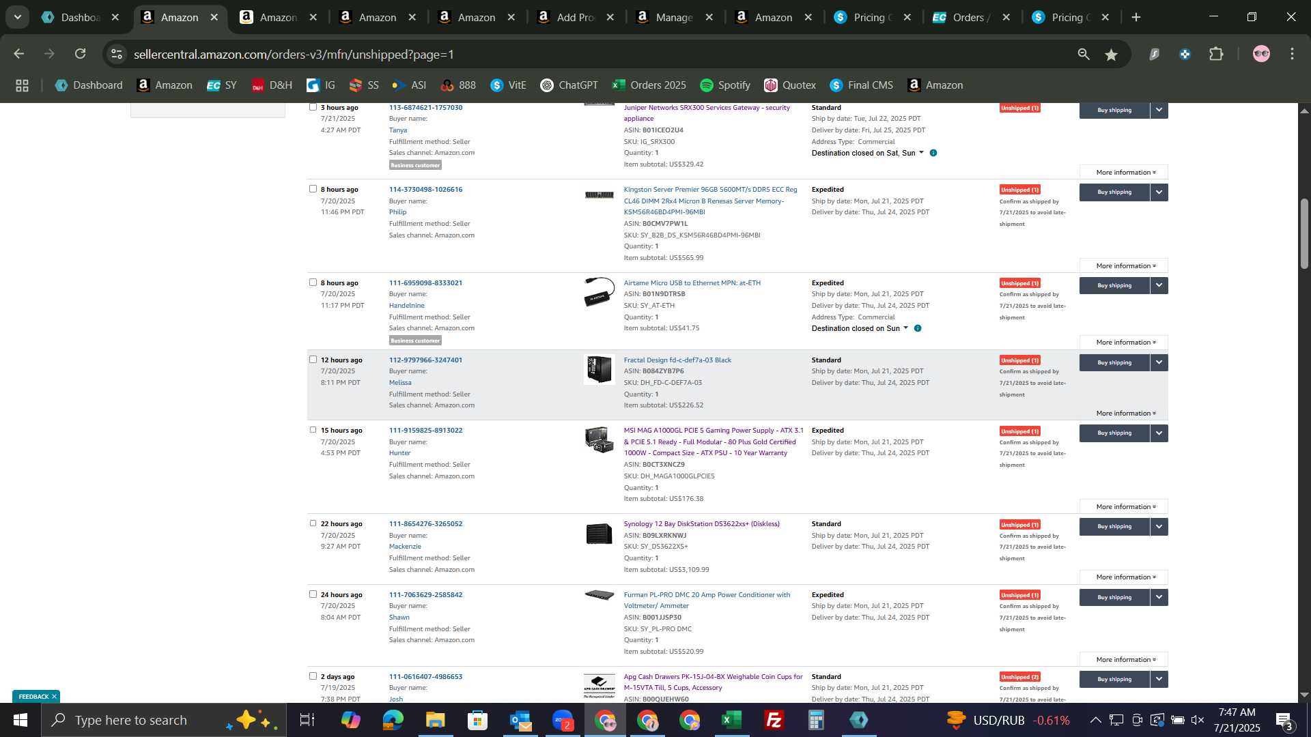Select checkbox for order 114-3730498-1026616

pyautogui.click(x=313, y=188)
